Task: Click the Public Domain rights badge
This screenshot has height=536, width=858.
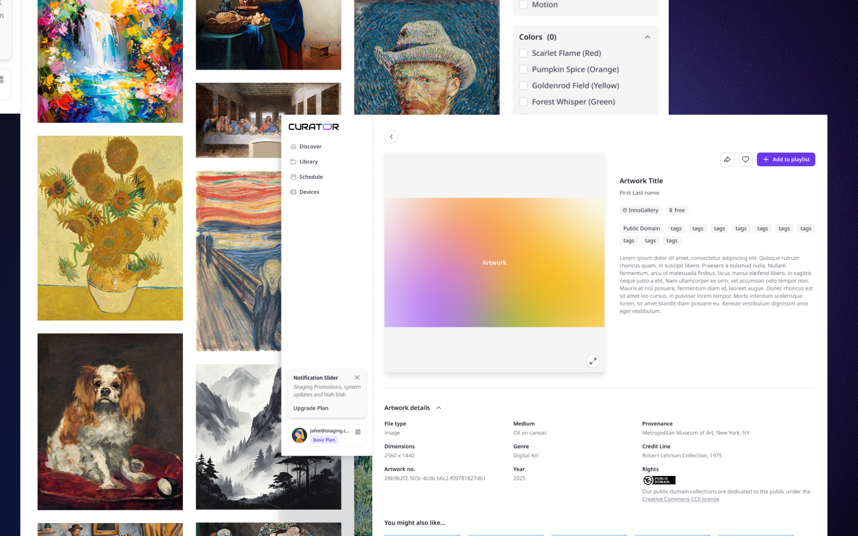Action: tap(659, 480)
